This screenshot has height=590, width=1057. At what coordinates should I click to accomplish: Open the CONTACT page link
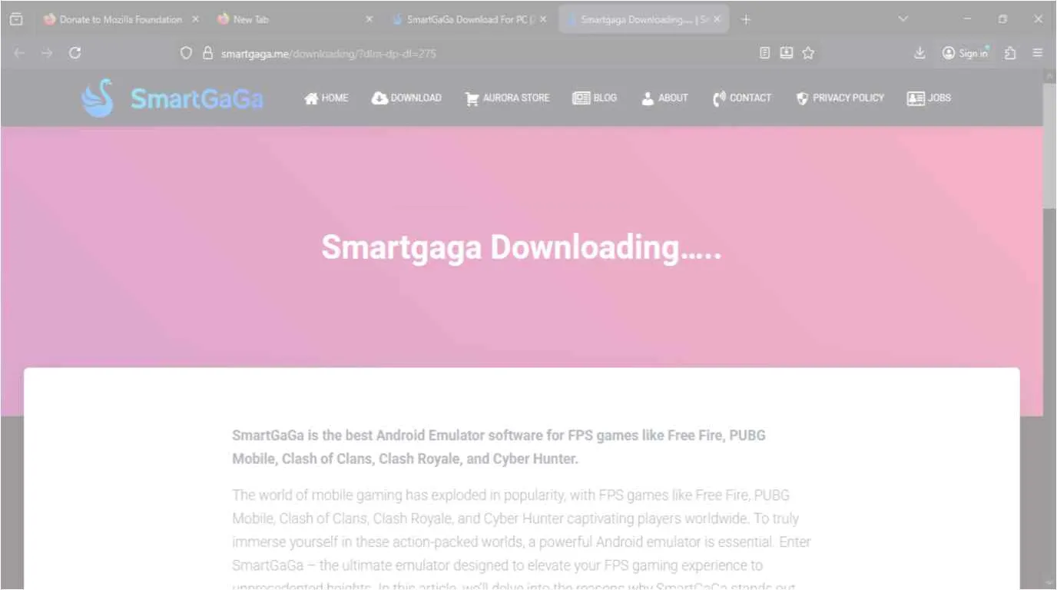point(742,98)
